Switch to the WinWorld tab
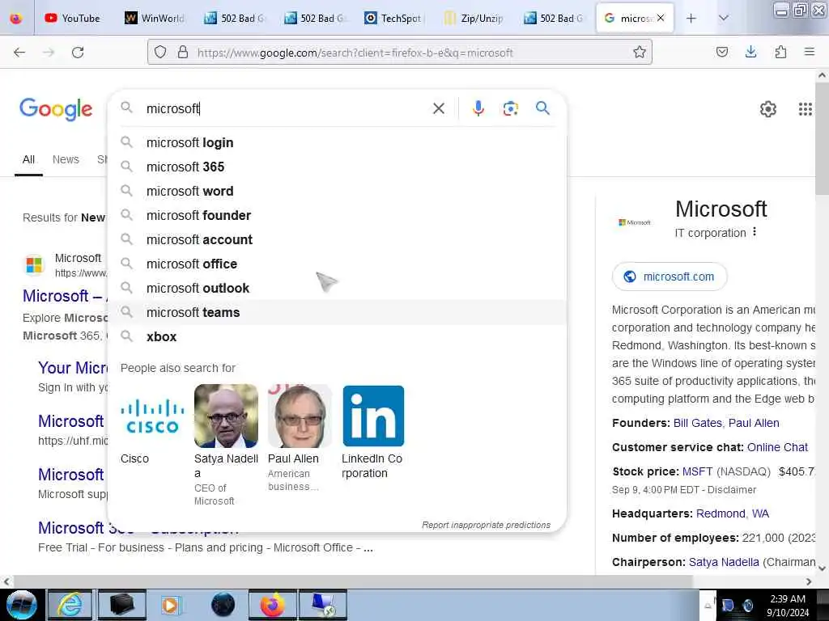 (x=155, y=19)
